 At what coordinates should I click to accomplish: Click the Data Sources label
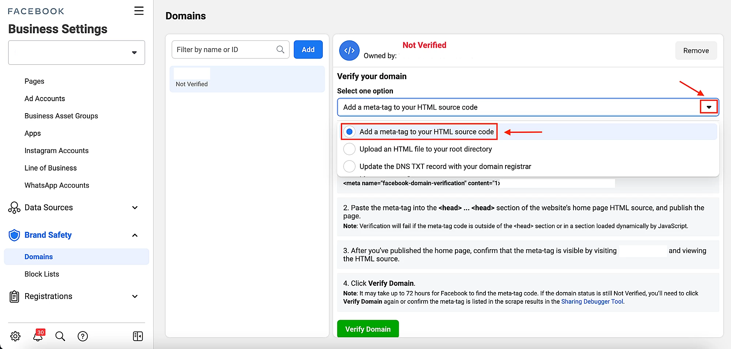[x=49, y=207]
